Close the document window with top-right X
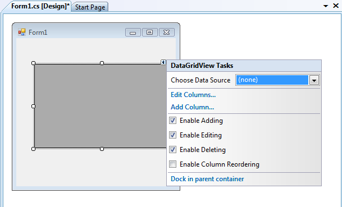Screen dimensions: 342x207 [x=336, y=6]
